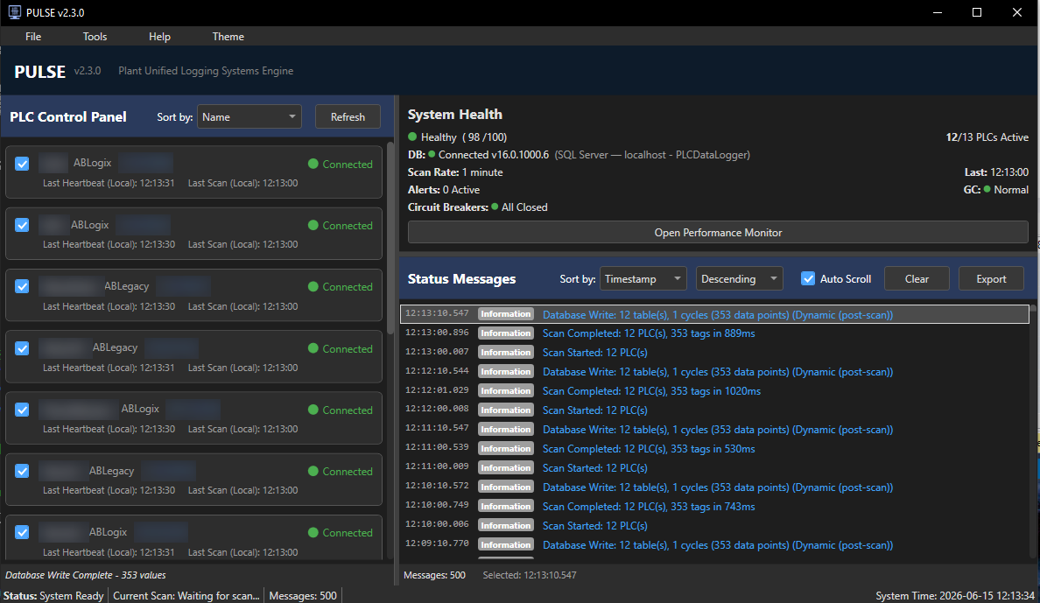Click Database Write Complete - 353 values status

click(x=86, y=575)
